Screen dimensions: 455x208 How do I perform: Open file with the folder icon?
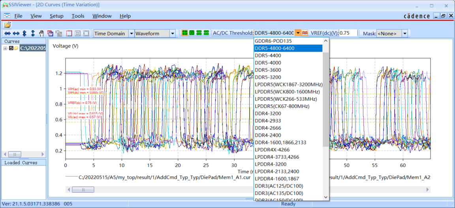point(8,25)
